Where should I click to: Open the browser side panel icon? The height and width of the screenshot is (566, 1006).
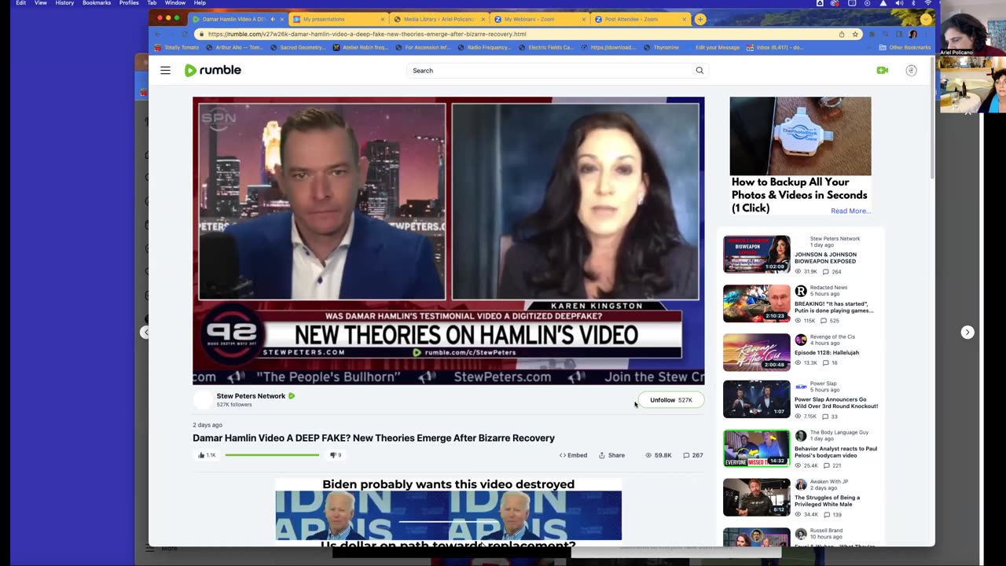pos(899,35)
